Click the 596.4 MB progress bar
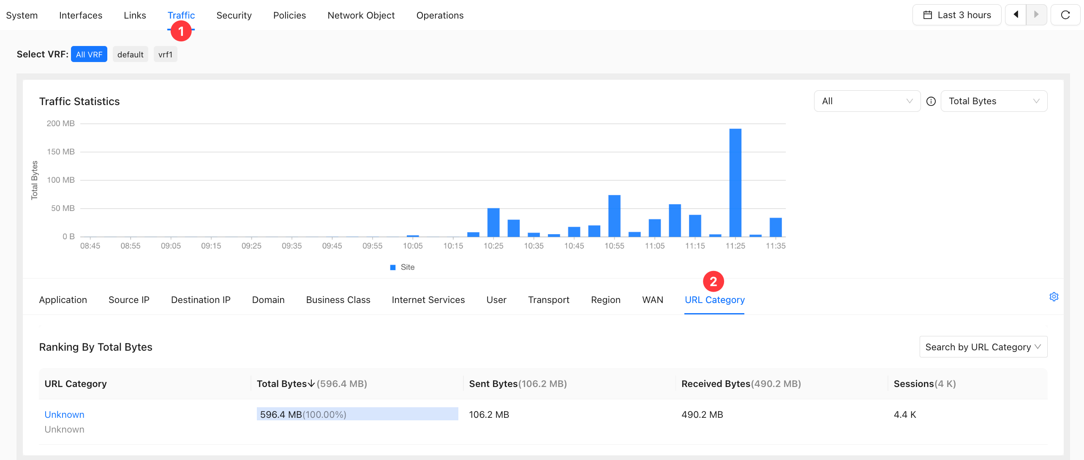The width and height of the screenshot is (1084, 460). point(357,414)
